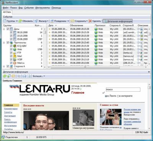153x141 pixels.
Task: Toggle the 10.10.2008 date checkbox
Action: (11, 36)
